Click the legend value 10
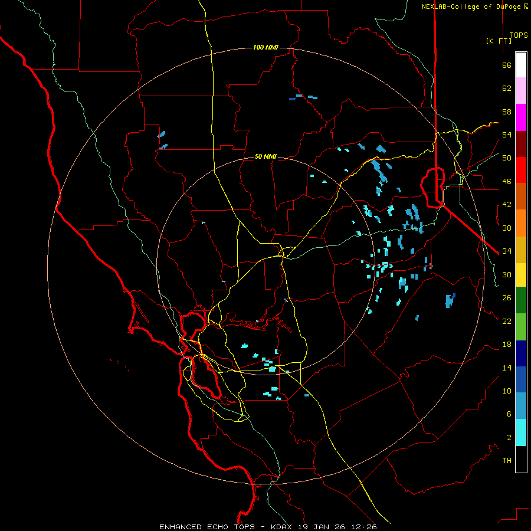 click(x=507, y=391)
